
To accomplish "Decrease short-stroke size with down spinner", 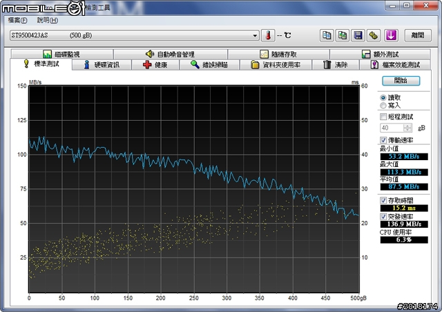I will pos(407,130).
